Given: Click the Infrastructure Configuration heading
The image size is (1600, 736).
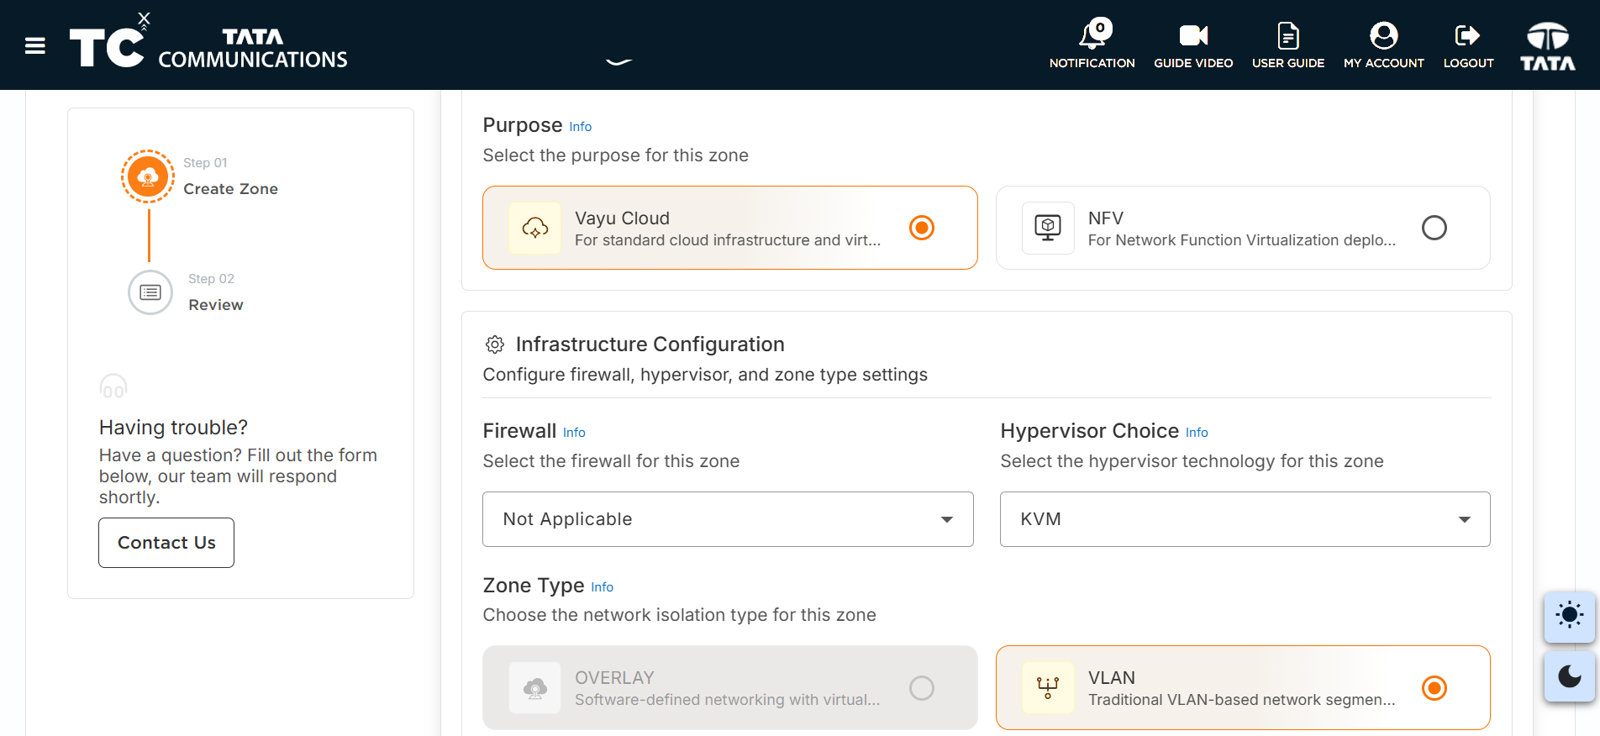Looking at the screenshot, I should (650, 344).
